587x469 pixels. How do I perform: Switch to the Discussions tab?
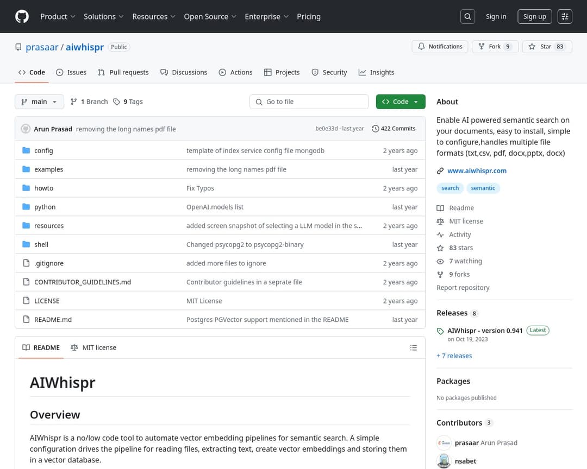tap(184, 72)
